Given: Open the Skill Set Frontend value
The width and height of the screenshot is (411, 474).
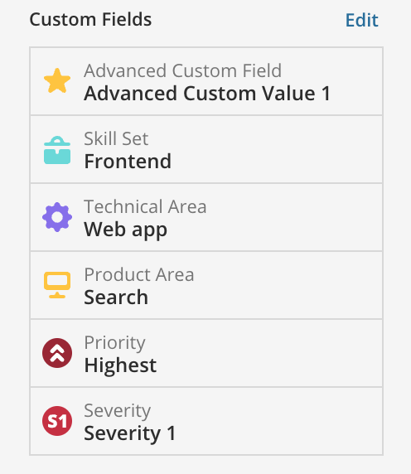Looking at the screenshot, I should pos(128,161).
